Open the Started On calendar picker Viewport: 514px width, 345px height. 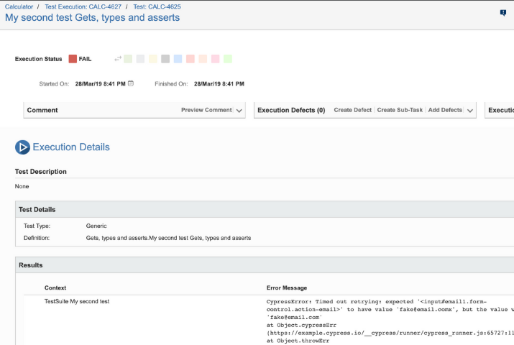pyautogui.click(x=131, y=83)
